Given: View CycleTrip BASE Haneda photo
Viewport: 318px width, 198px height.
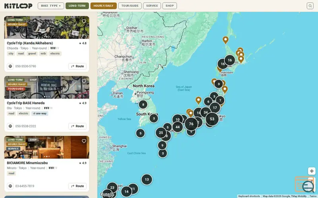Looking at the screenshot, I should (x=47, y=87).
